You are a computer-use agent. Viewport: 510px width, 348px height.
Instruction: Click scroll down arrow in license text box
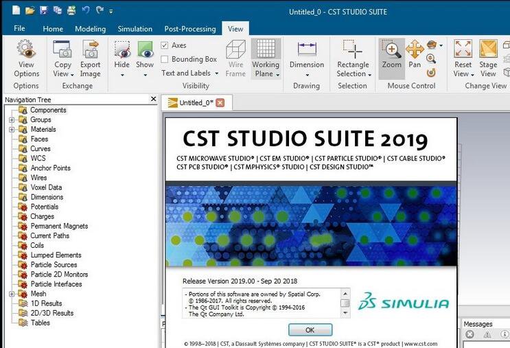point(345,313)
